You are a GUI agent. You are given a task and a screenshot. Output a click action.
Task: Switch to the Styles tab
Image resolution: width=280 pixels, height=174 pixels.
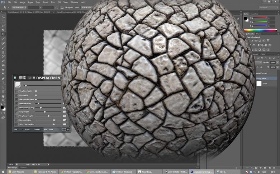click(x=258, y=34)
